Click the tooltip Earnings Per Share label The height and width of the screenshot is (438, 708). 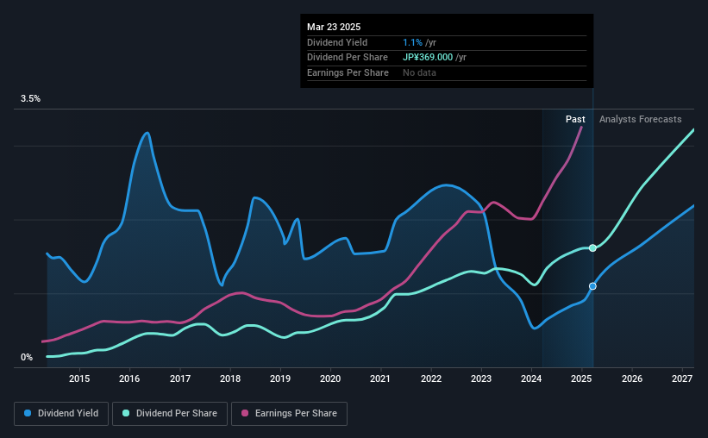point(348,72)
